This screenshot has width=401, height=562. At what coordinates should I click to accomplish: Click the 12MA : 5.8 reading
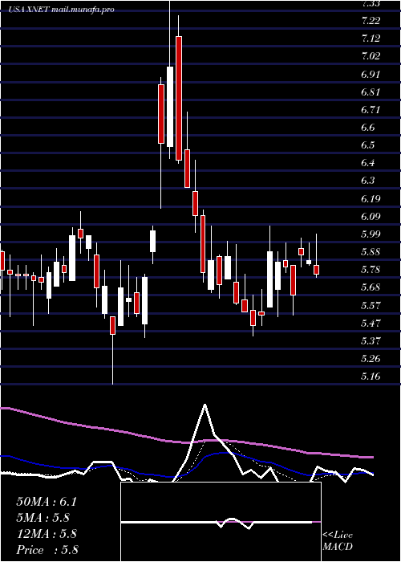[47, 534]
